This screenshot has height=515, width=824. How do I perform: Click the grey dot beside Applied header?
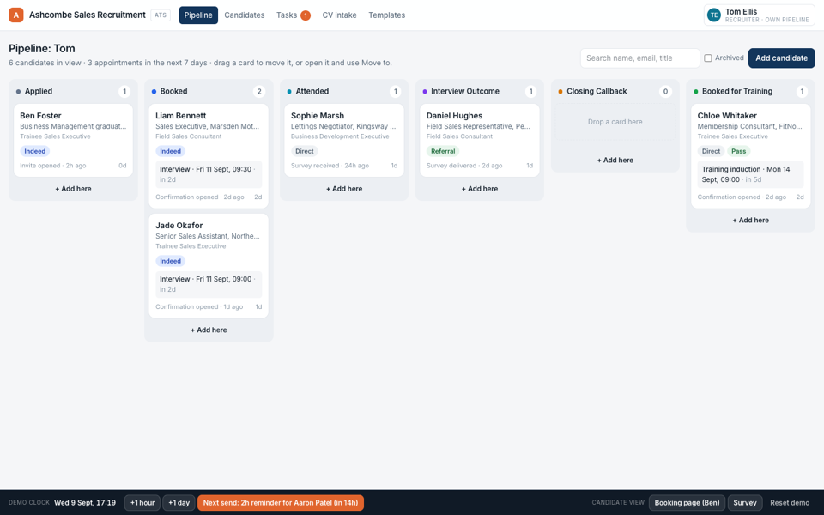18,92
